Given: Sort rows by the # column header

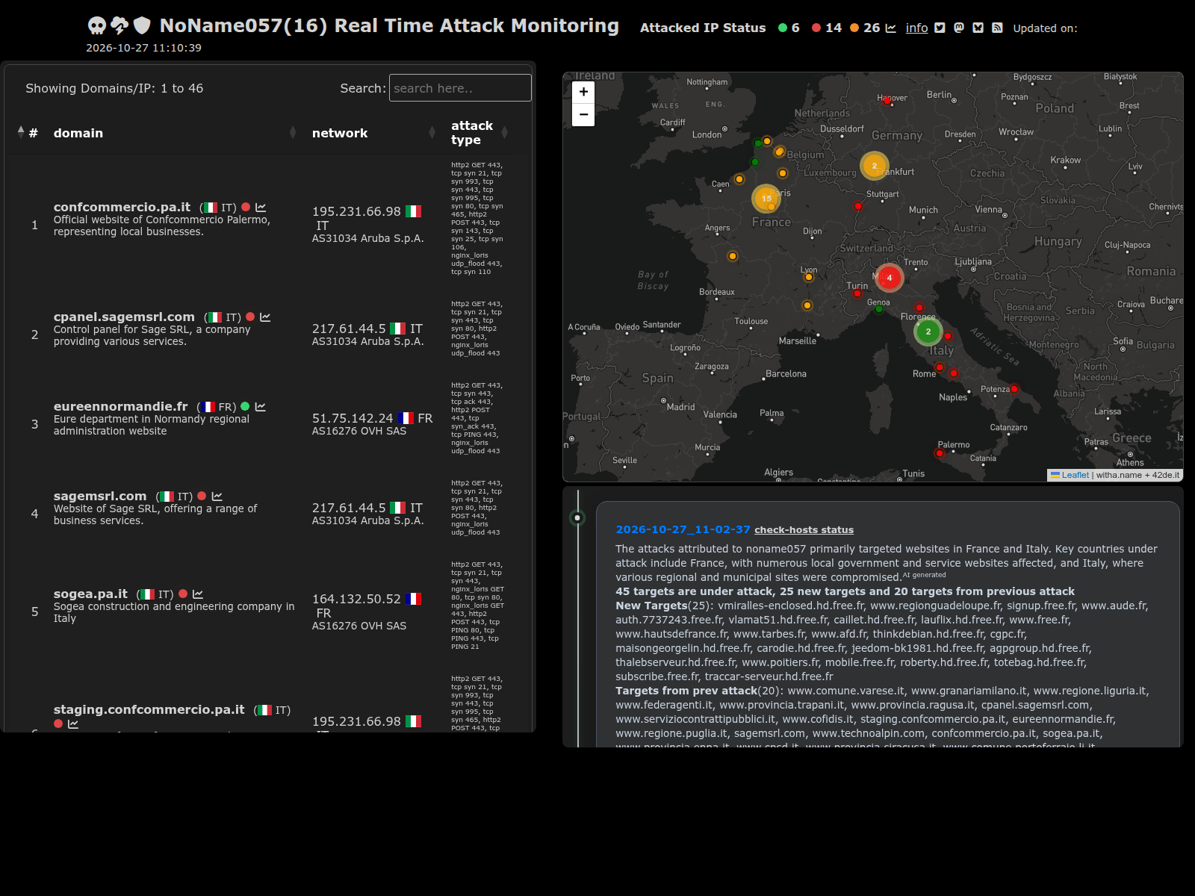Looking at the screenshot, I should pyautogui.click(x=28, y=133).
